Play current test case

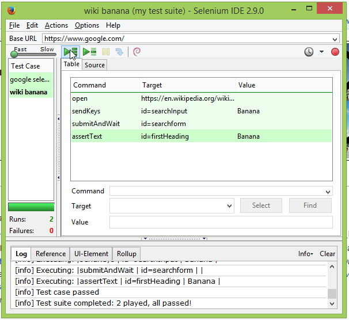89,52
